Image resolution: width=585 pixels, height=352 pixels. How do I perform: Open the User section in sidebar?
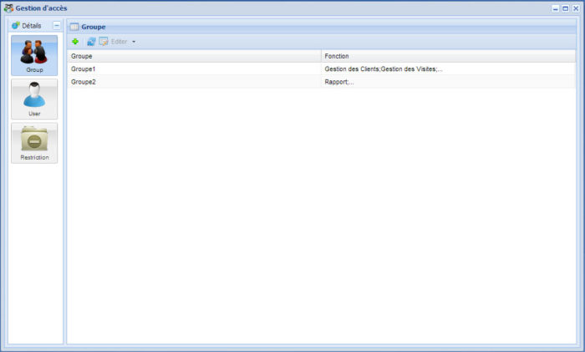tap(34, 99)
